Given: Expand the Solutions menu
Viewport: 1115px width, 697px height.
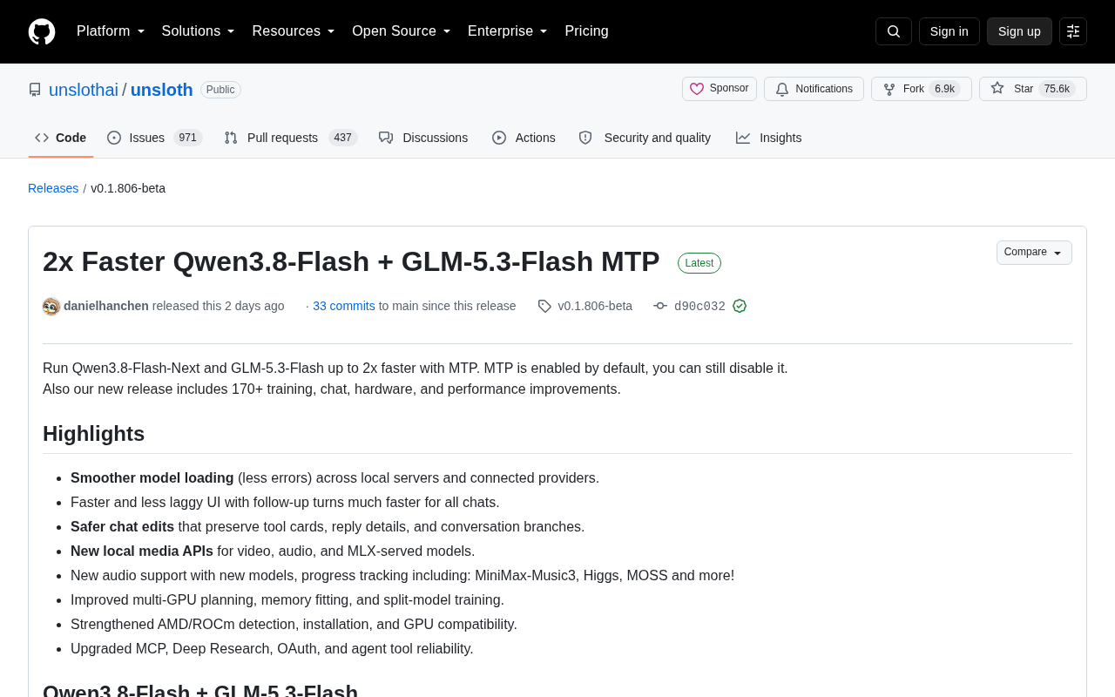Looking at the screenshot, I should click(199, 31).
